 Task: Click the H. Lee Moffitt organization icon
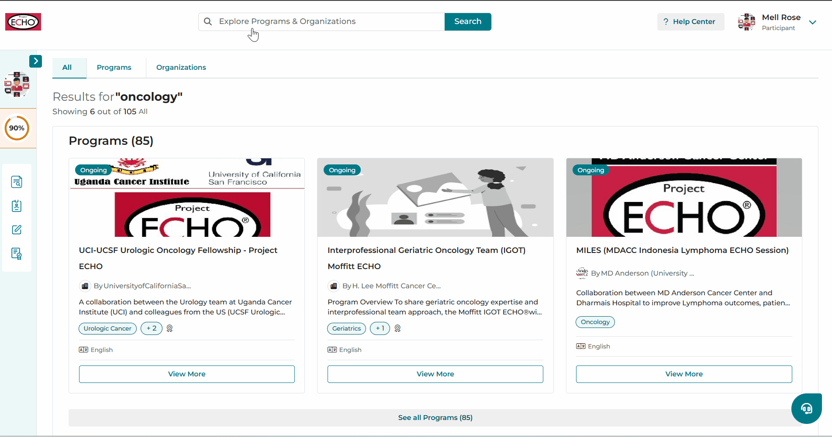(333, 286)
